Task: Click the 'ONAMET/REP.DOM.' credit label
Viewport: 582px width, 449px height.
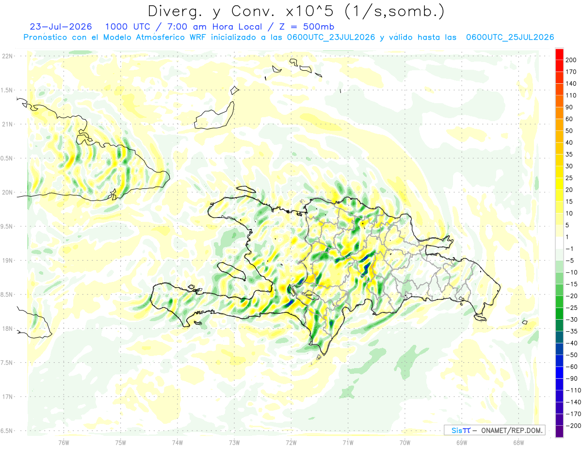Action: pos(511,430)
